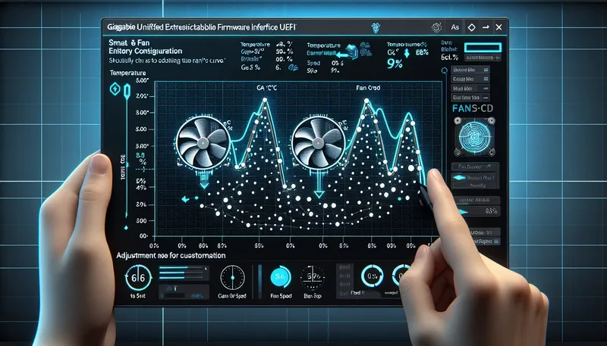Toggle the first row in the right list
The image size is (607, 346).
(470, 70)
